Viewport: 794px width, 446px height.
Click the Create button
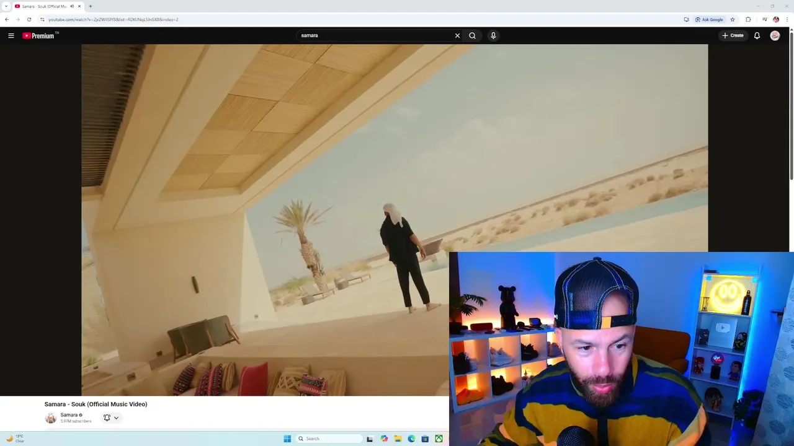point(733,36)
